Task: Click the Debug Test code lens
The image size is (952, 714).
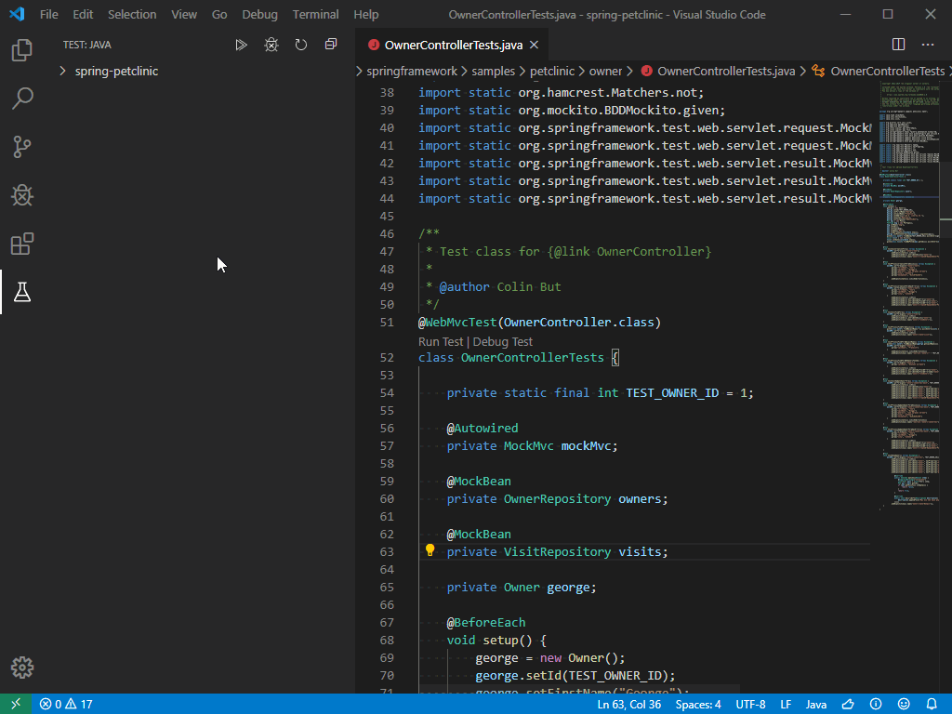Action: pos(503,342)
